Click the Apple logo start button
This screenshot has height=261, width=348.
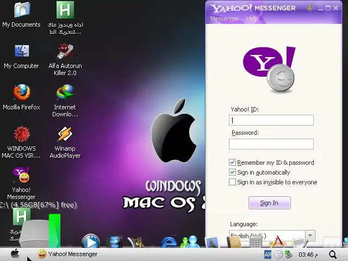coord(15,254)
